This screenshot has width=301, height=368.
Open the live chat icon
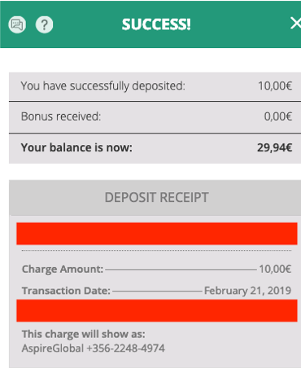point(17,24)
